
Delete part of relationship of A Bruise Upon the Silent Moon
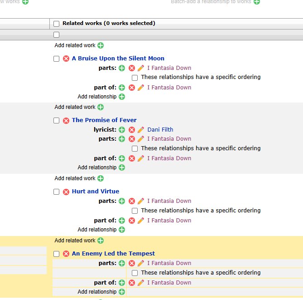click(x=132, y=88)
